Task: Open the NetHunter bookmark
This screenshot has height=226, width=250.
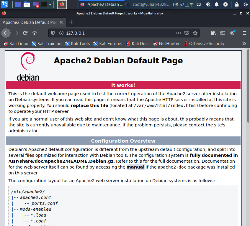Action: click(x=166, y=44)
